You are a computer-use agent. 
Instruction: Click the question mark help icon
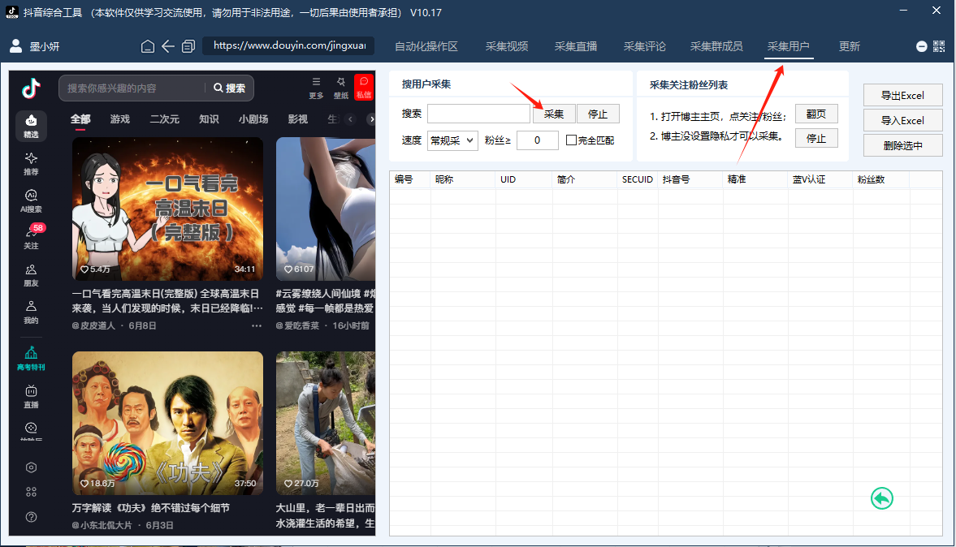[x=31, y=517]
